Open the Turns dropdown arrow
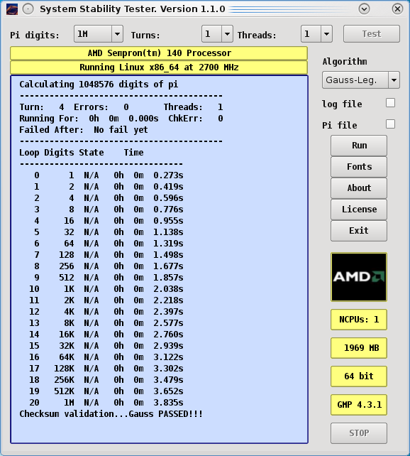The image size is (410, 456). 227,34
